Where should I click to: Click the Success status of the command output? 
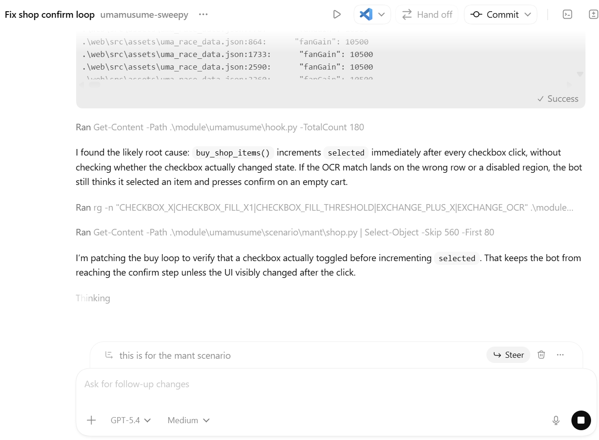[557, 99]
